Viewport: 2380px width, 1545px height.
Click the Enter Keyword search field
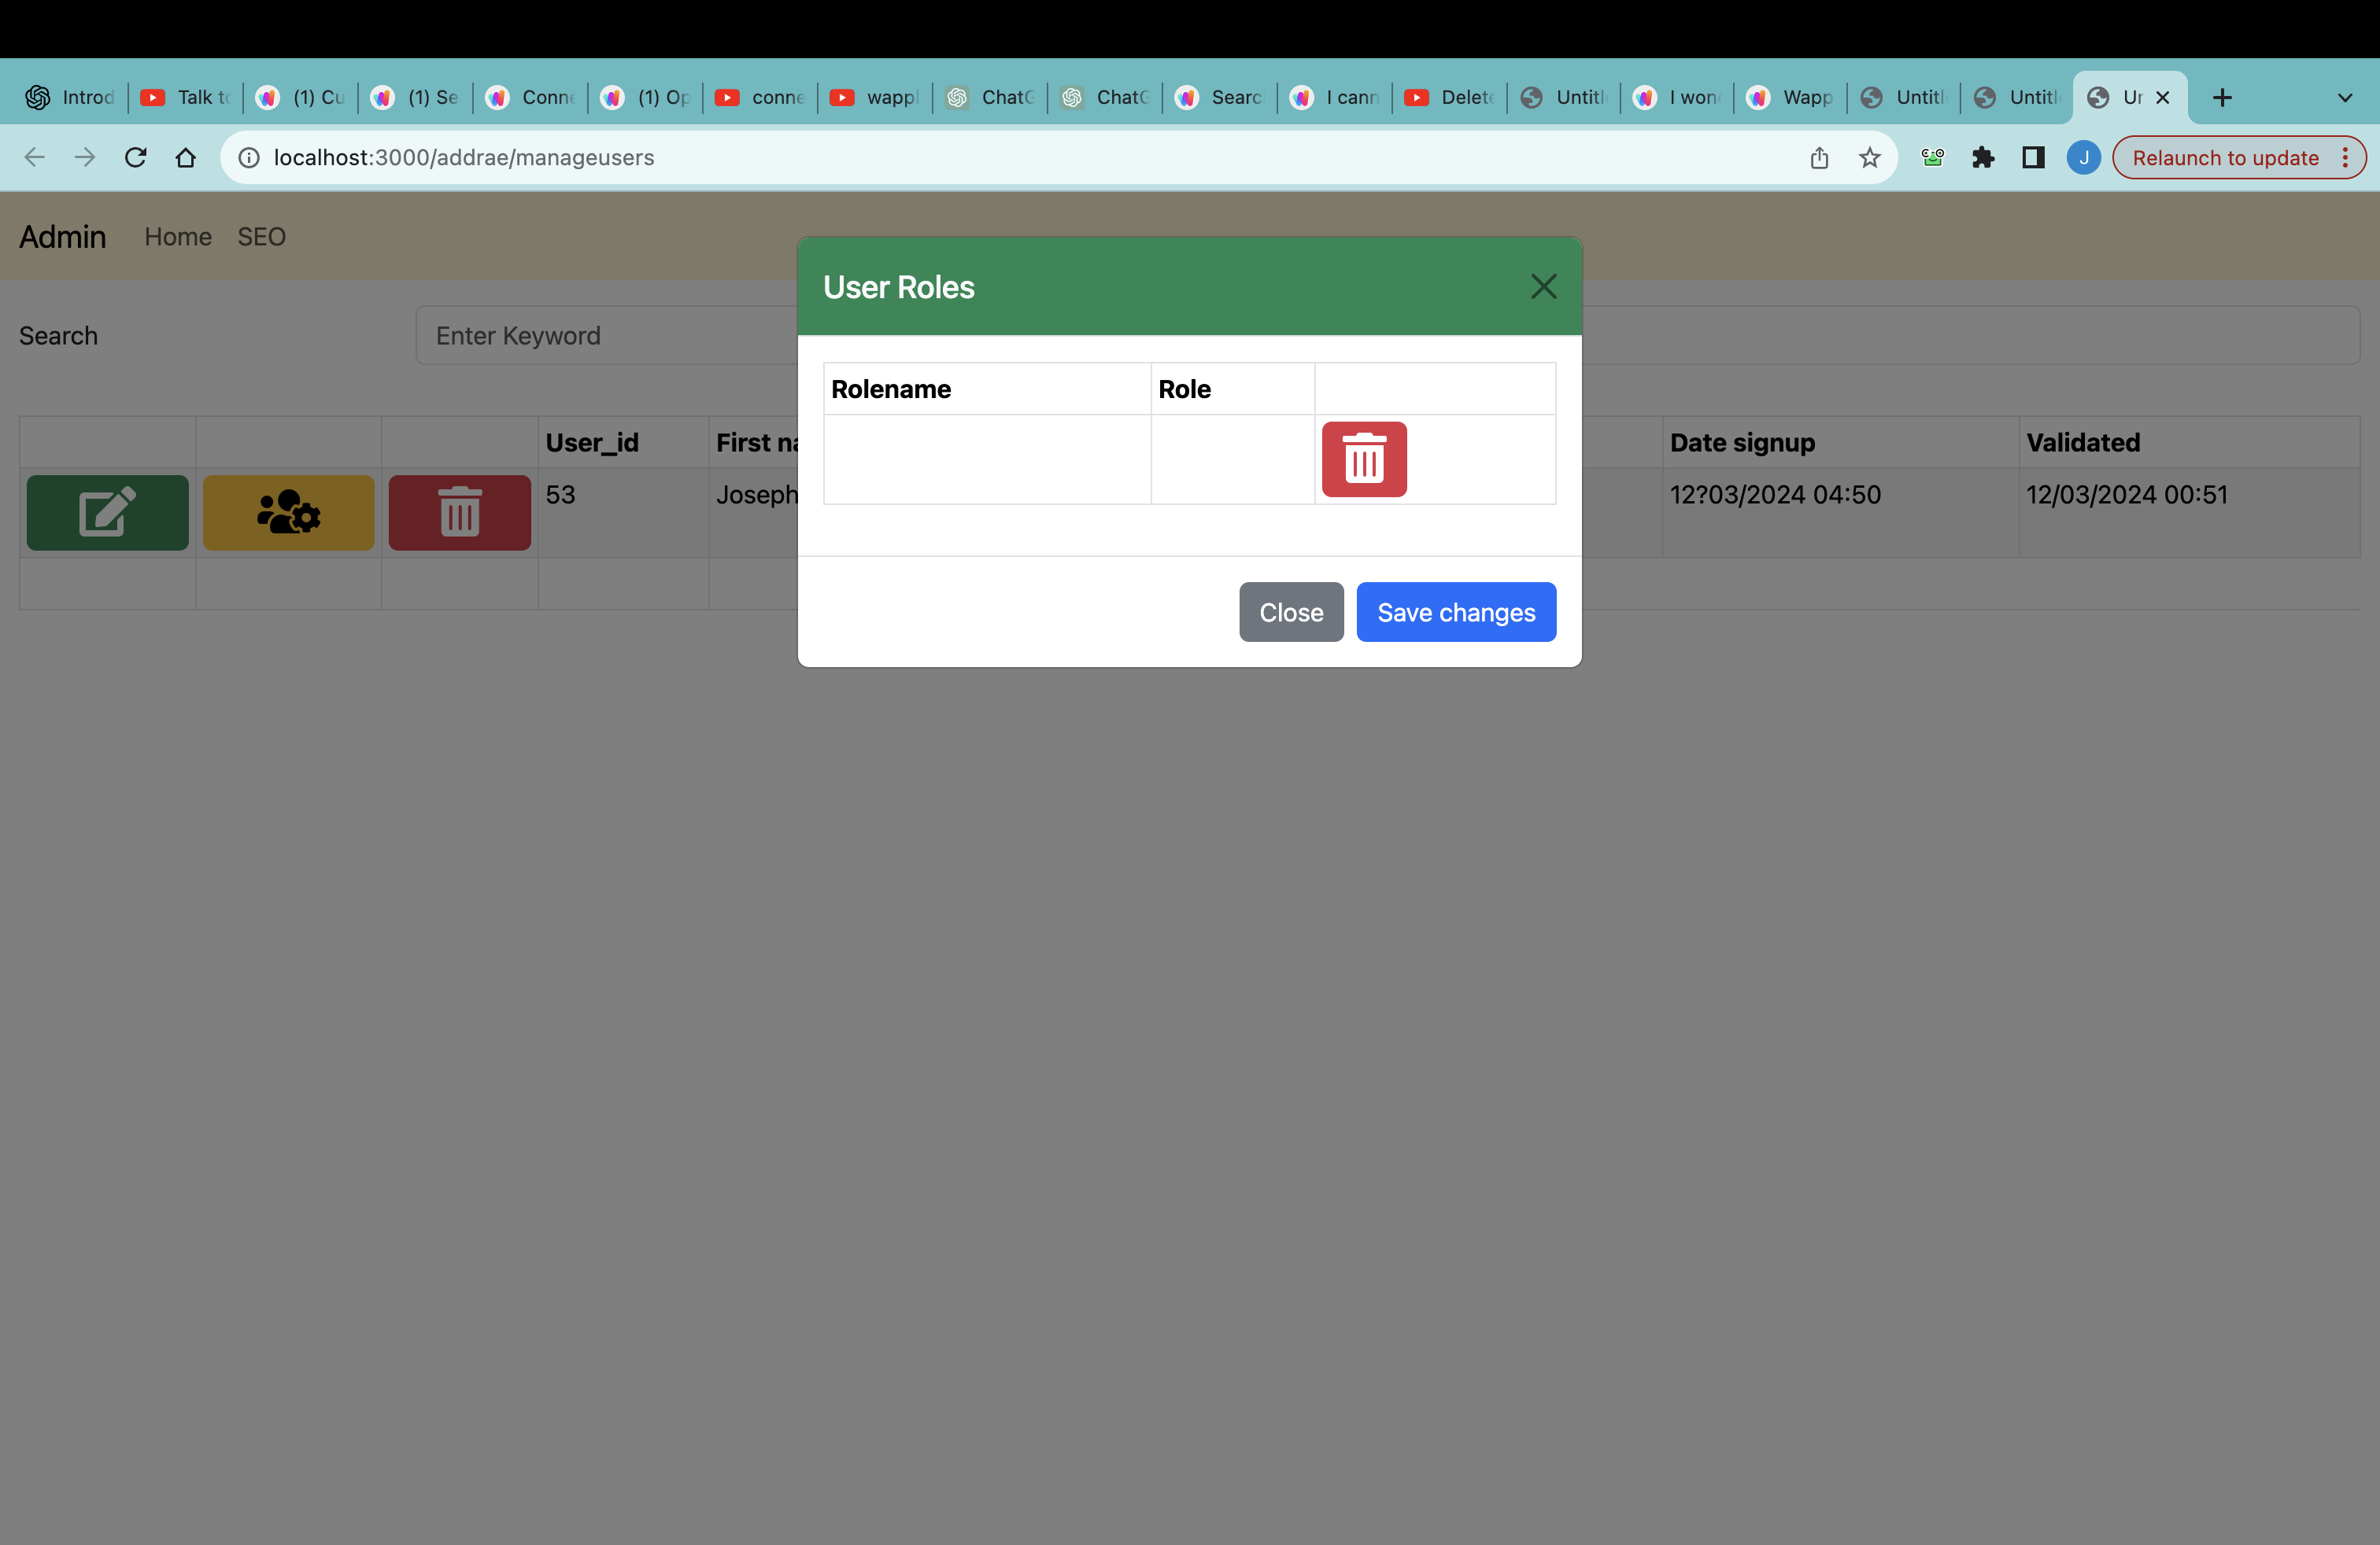tap(607, 335)
